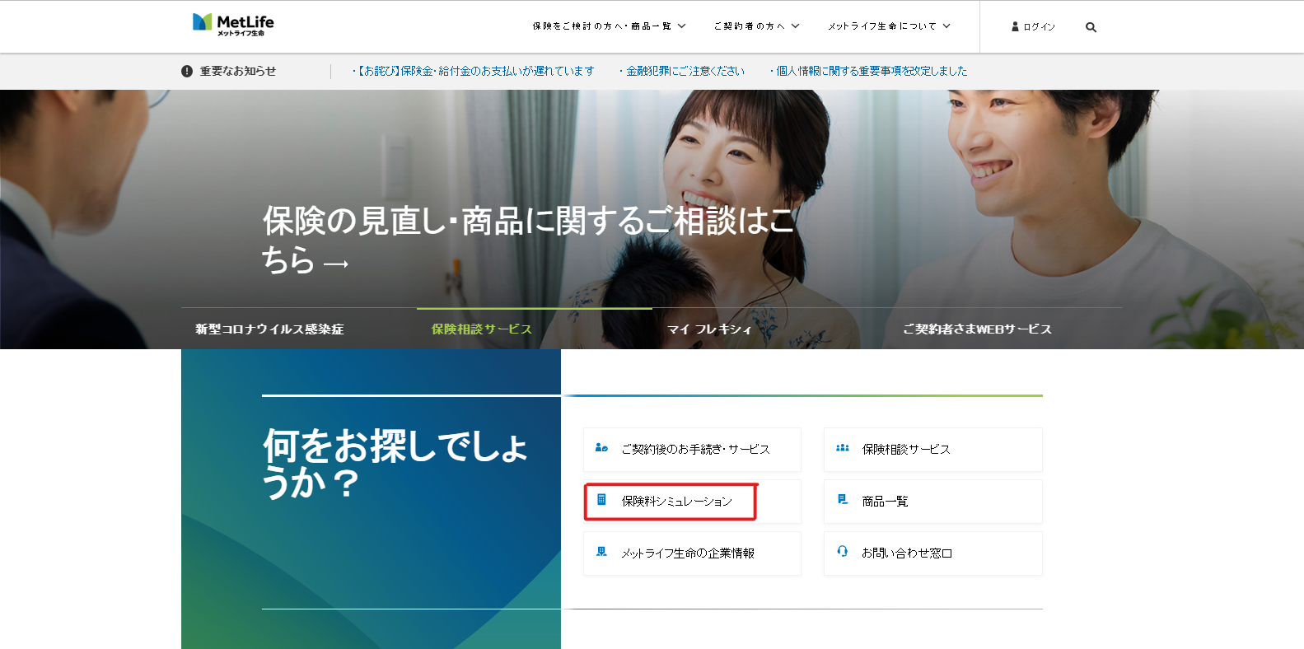Open the 金融犯罪にご注意ください notice
This screenshot has width=1304, height=649.
pyautogui.click(x=685, y=72)
